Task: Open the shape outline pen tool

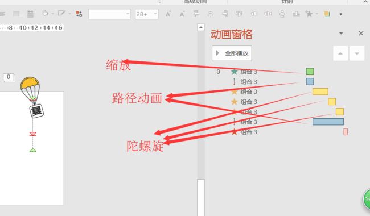Action: pyautogui.click(x=61, y=14)
